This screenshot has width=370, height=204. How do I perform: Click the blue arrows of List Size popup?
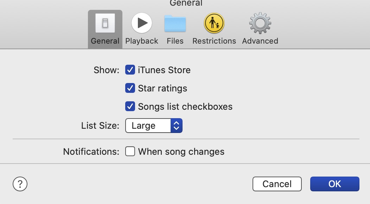point(177,126)
